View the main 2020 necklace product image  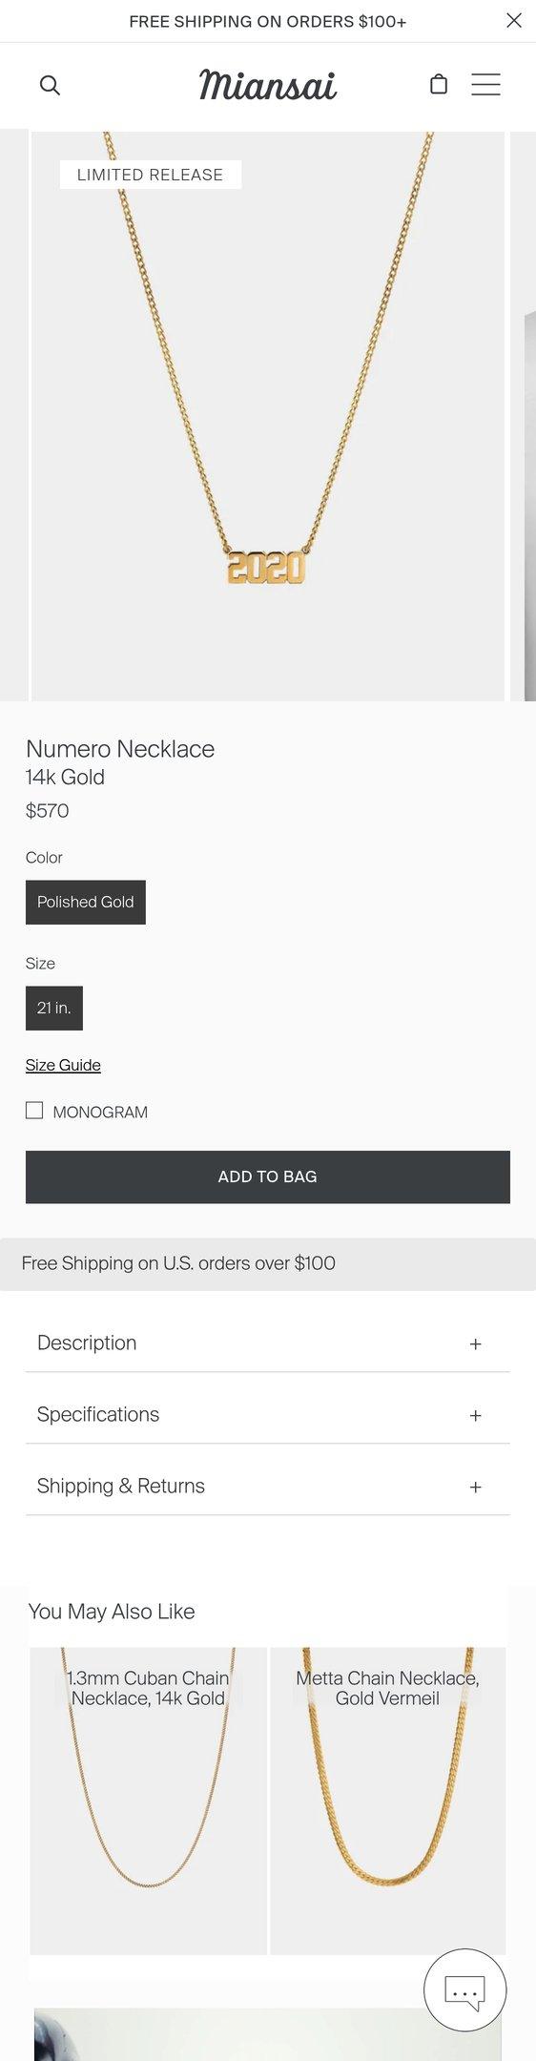[x=268, y=416]
